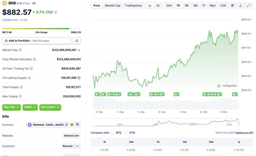256x156 pixels.
Task: Open the calendar date range picker
Action: pos(232,5)
